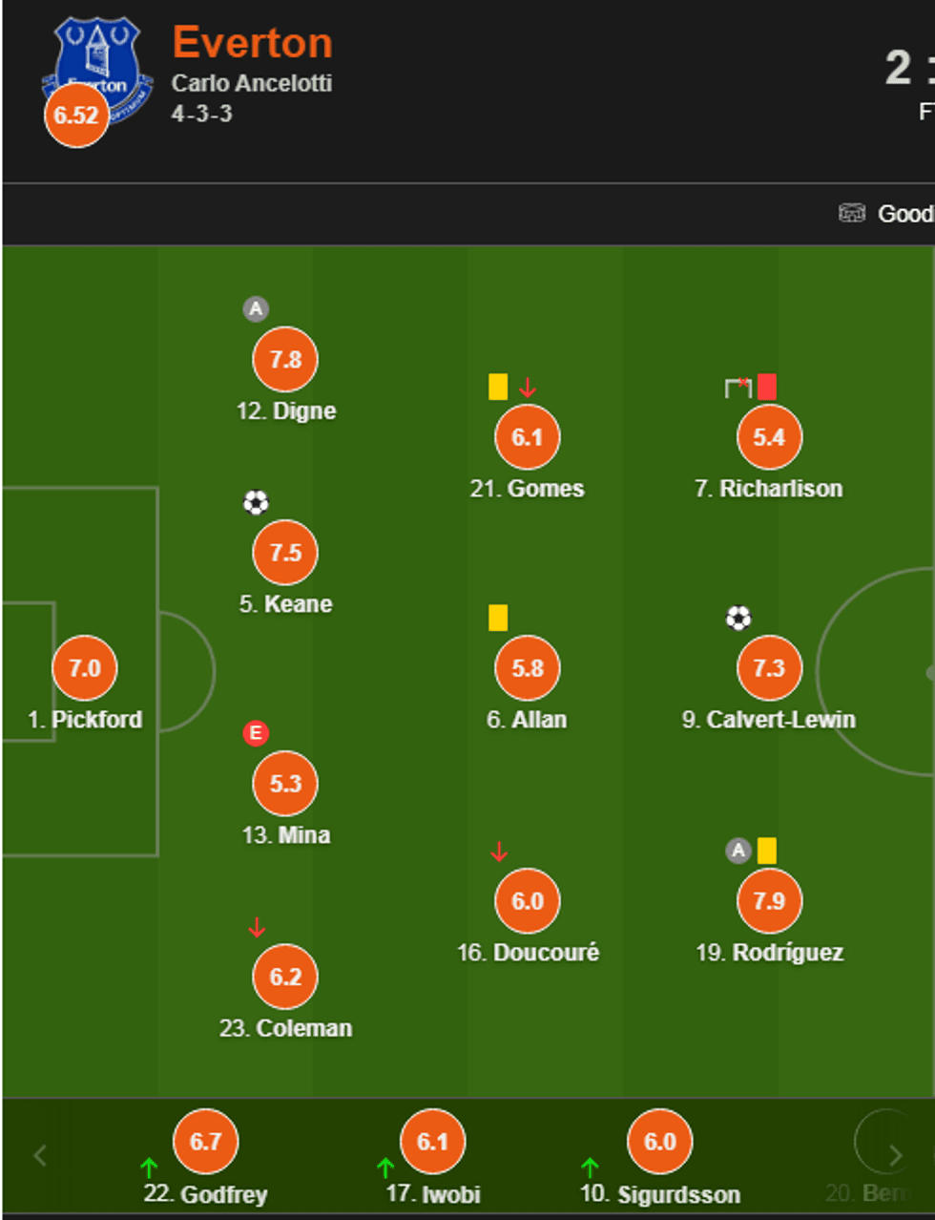Click Coleman's red substituted-off arrow
This screenshot has height=1220, width=935.
256,927
